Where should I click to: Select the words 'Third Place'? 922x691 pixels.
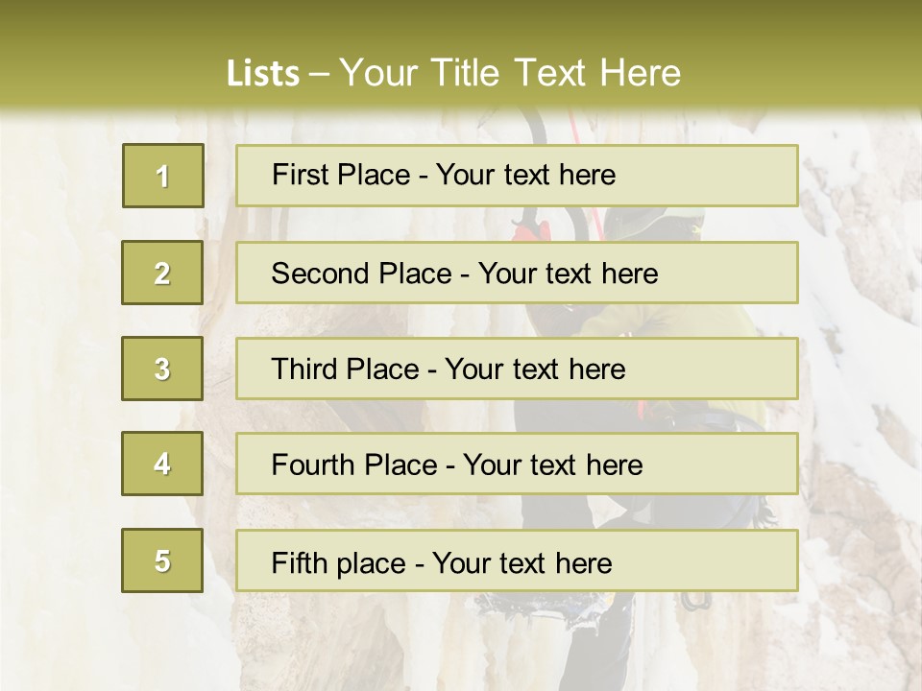[346, 369]
